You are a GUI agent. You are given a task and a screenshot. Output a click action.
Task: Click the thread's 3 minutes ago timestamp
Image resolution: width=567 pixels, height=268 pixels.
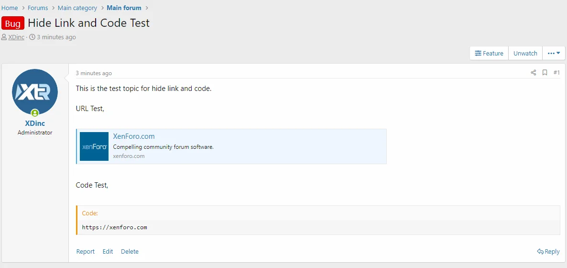[x=56, y=37]
